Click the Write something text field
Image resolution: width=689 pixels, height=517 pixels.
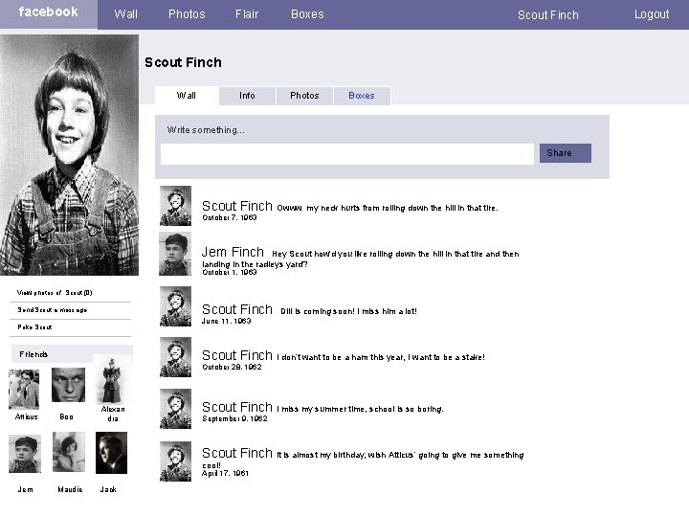(347, 154)
